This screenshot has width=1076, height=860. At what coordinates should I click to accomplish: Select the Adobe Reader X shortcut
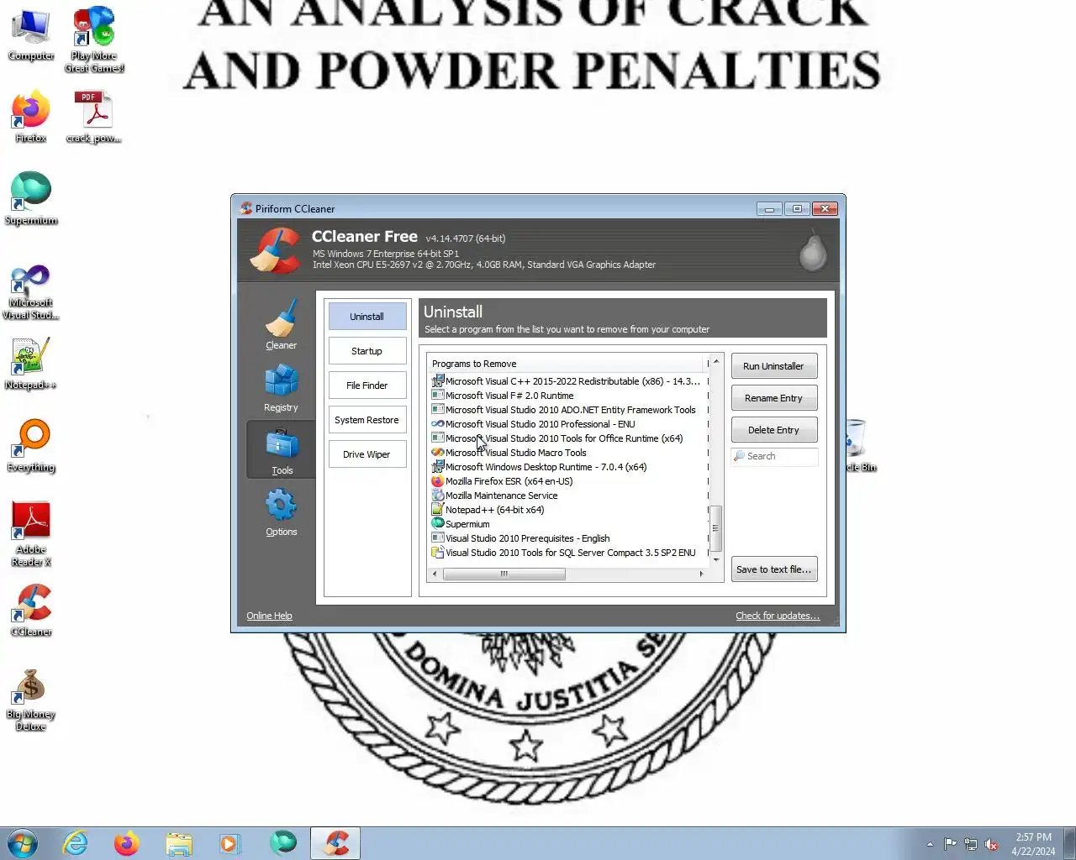coord(31,534)
